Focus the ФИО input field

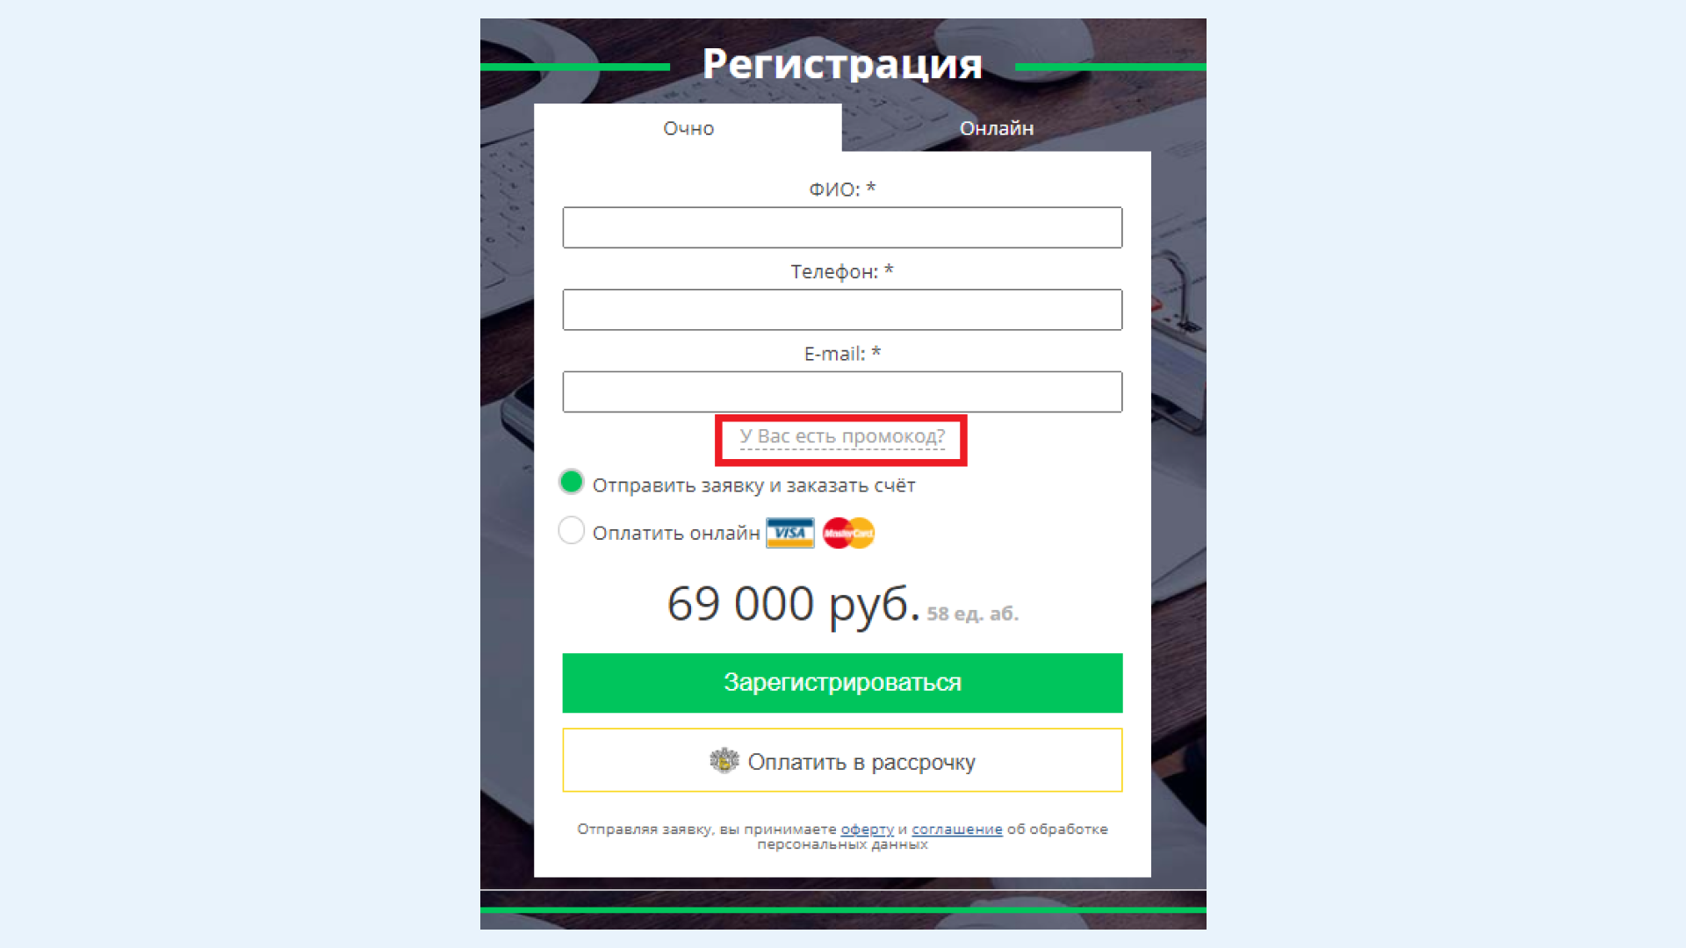coord(842,227)
